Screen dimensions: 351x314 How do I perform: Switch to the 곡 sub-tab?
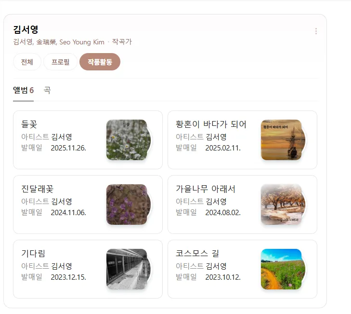pos(47,90)
